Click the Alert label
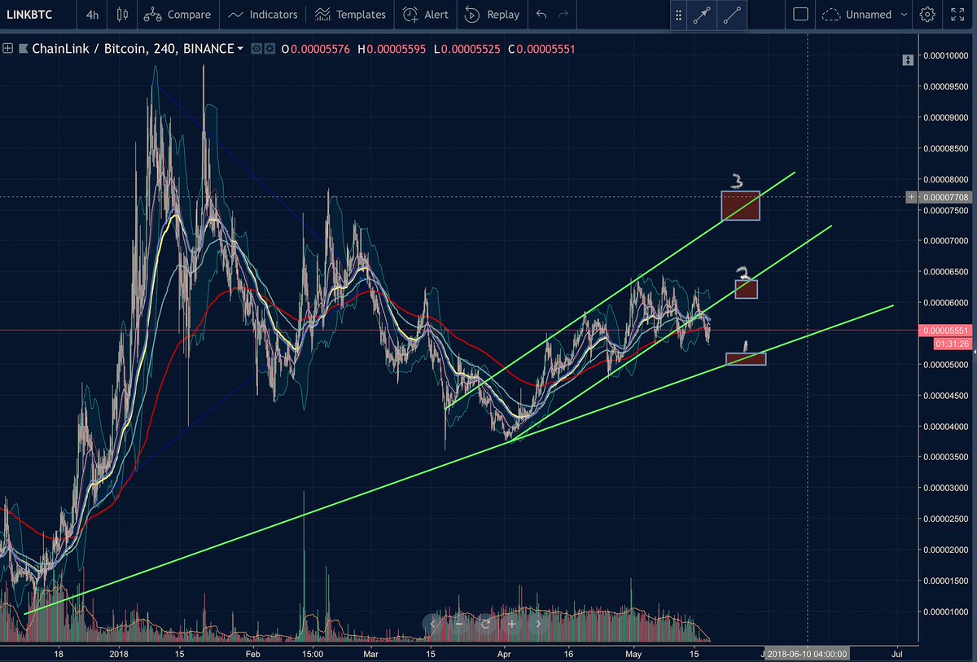This screenshot has height=662, width=977. click(436, 15)
